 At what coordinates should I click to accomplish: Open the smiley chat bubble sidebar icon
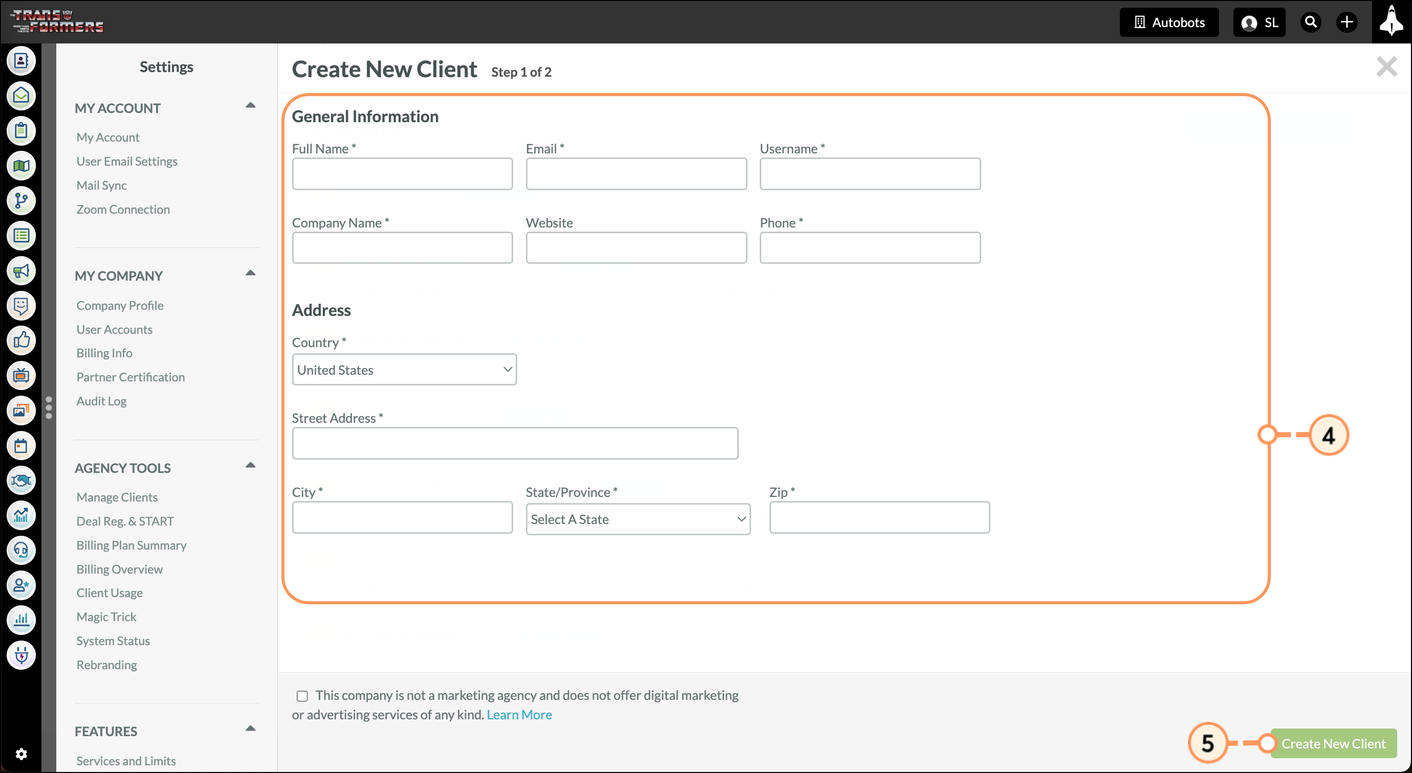[x=21, y=305]
